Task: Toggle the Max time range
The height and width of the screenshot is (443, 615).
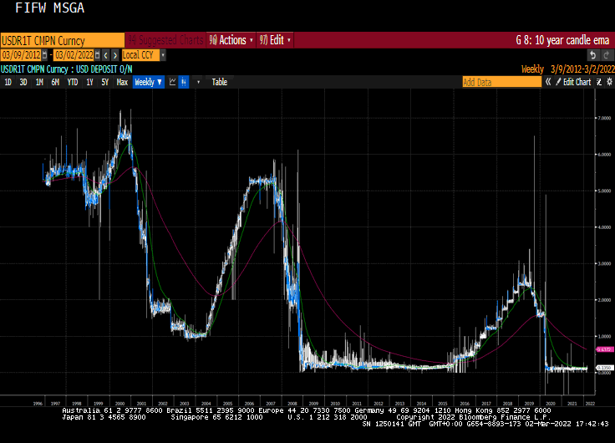Action: tap(122, 82)
